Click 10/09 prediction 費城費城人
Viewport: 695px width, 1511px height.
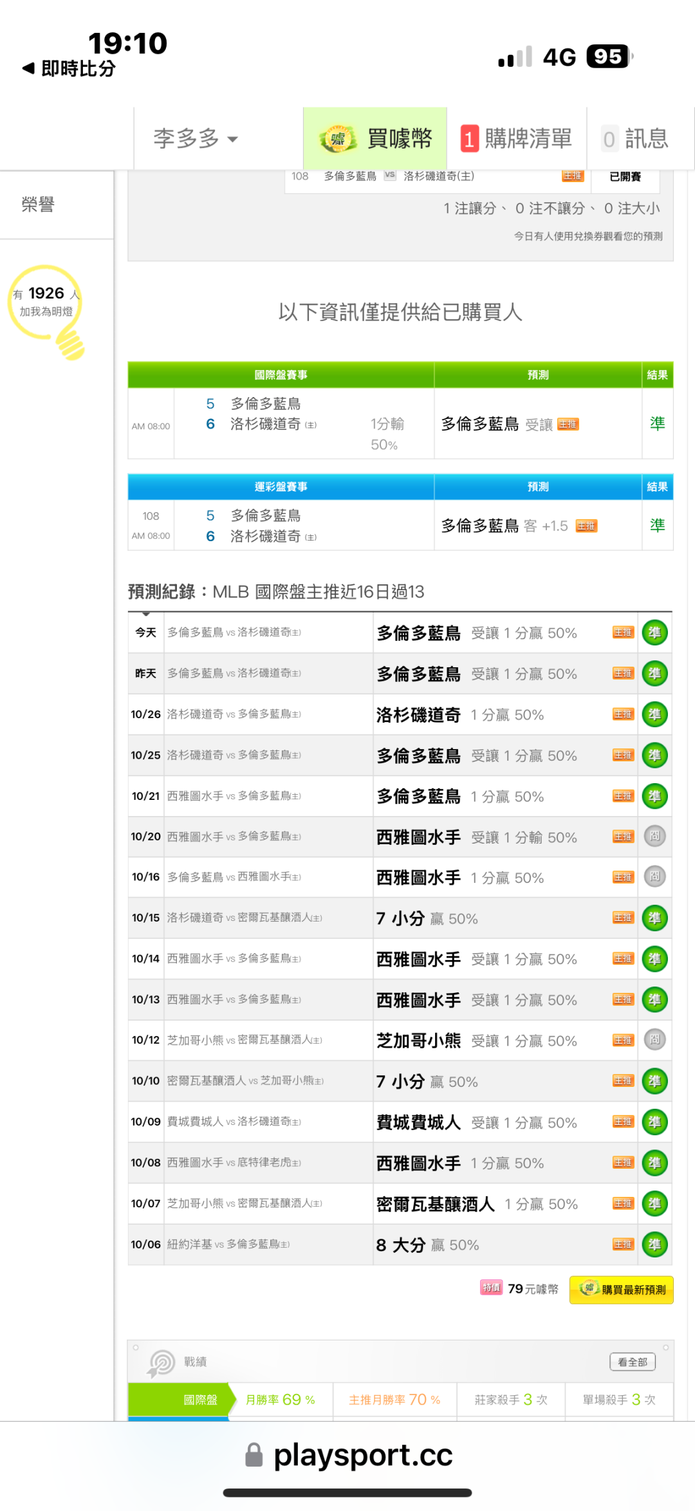coord(419,1123)
